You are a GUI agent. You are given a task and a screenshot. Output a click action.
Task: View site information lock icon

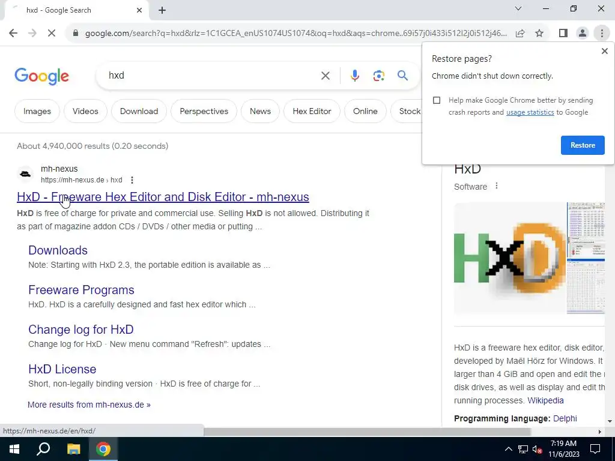pyautogui.click(x=76, y=34)
